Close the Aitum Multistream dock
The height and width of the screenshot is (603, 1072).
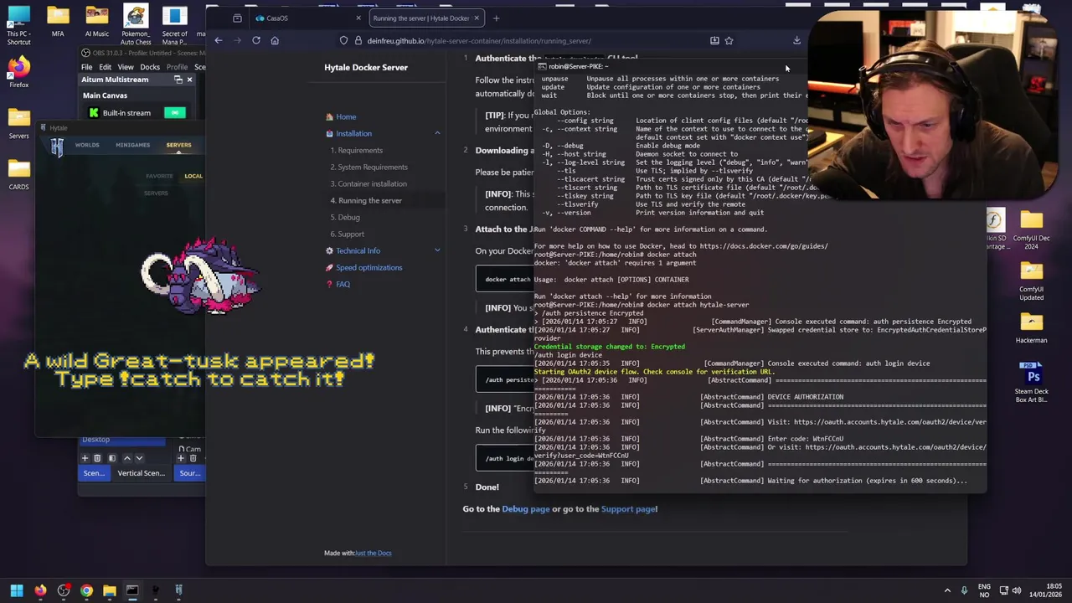pos(189,80)
